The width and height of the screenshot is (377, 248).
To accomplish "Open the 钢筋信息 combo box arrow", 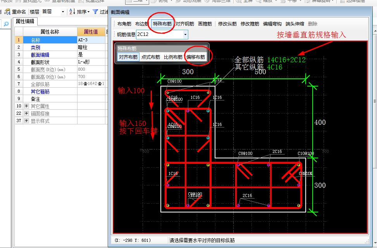I will pyautogui.click(x=185, y=34).
